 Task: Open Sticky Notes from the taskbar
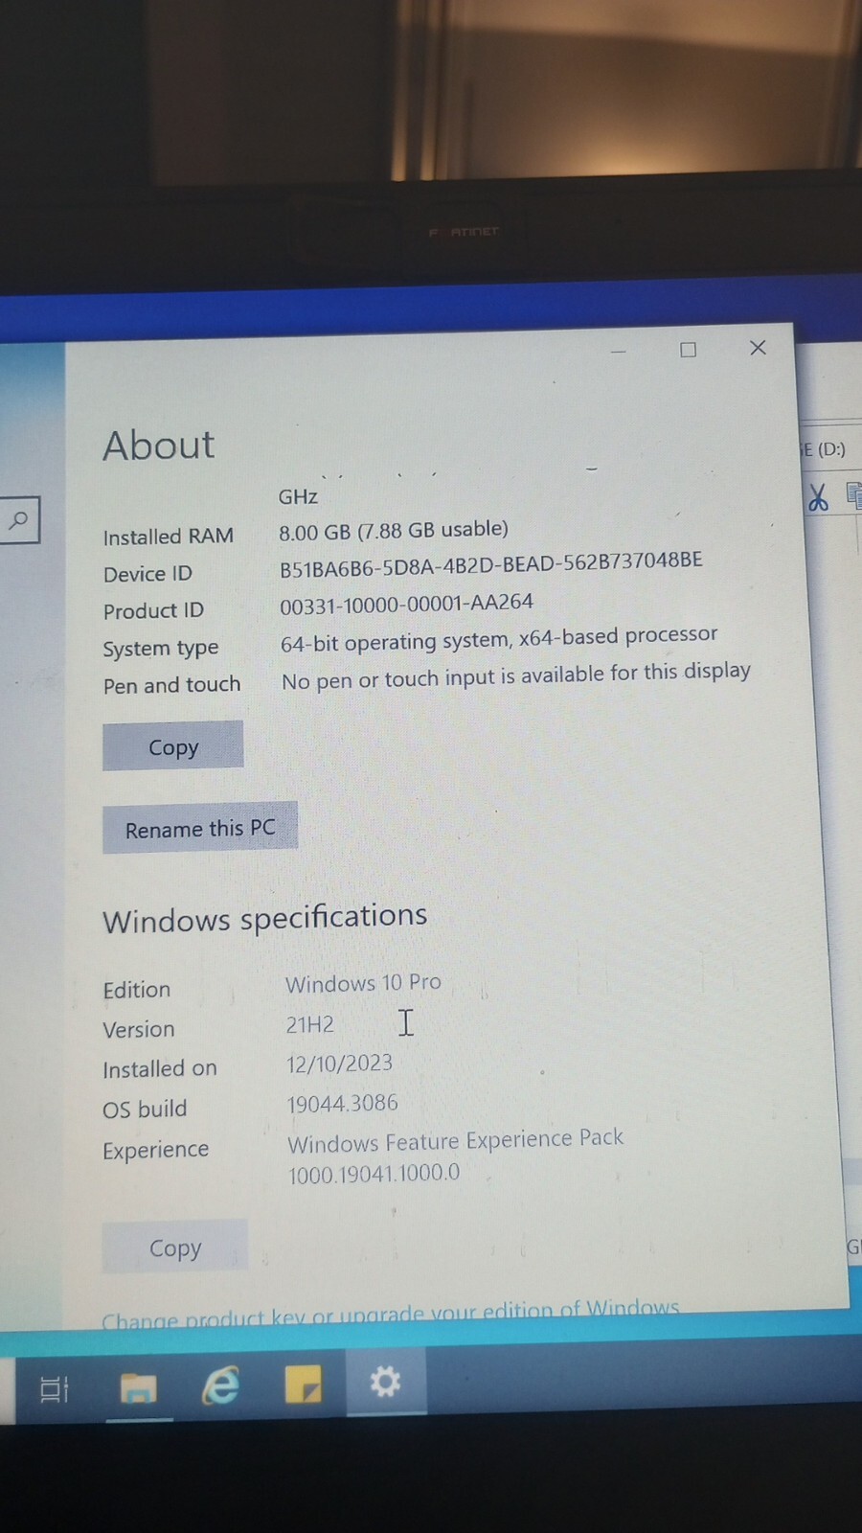(304, 1384)
